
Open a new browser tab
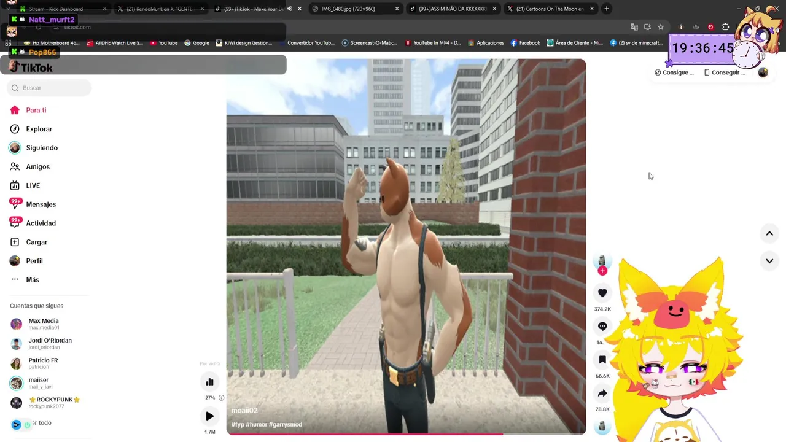coord(606,9)
